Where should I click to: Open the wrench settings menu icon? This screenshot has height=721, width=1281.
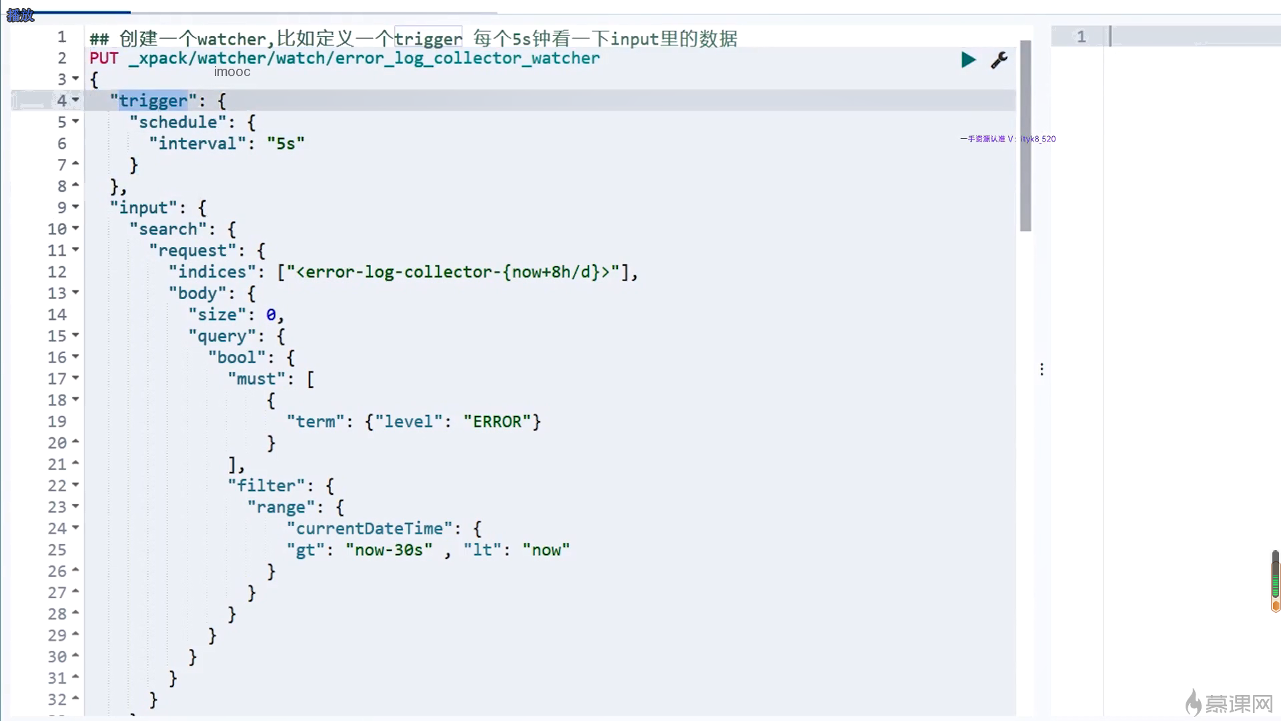pyautogui.click(x=999, y=60)
